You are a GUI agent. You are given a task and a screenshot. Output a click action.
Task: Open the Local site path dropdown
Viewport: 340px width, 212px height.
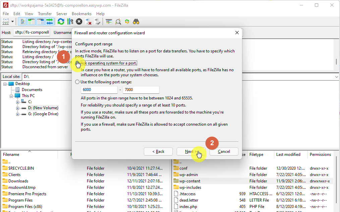[x=336, y=77]
